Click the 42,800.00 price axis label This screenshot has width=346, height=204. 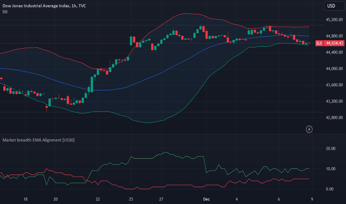(334, 118)
